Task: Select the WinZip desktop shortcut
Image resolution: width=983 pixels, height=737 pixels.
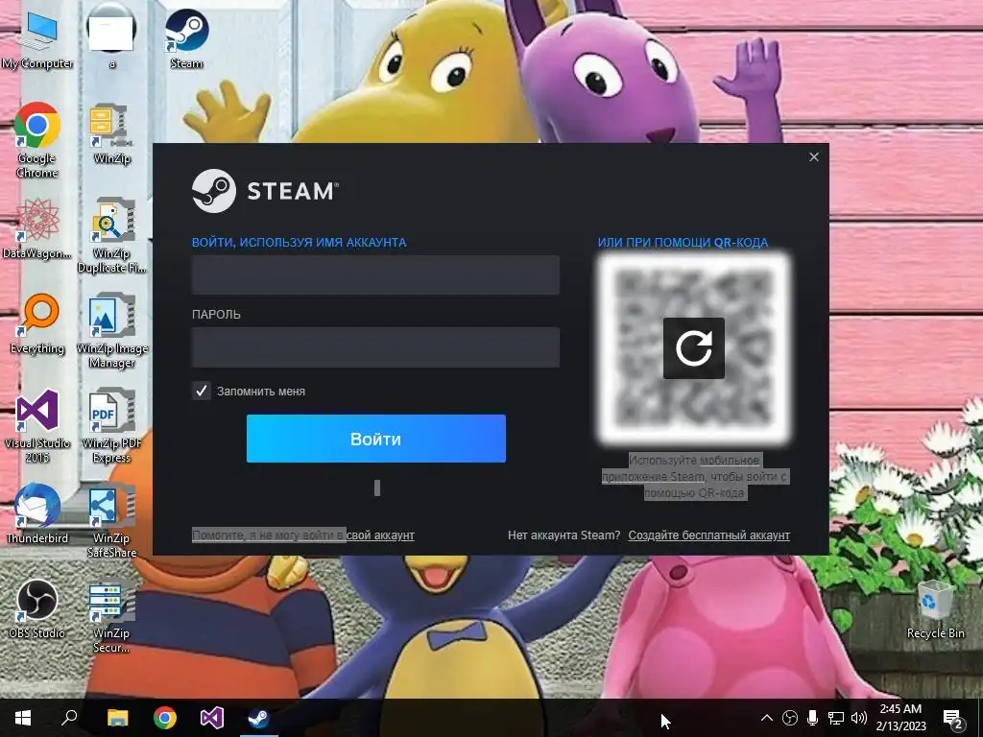Action: [x=111, y=132]
